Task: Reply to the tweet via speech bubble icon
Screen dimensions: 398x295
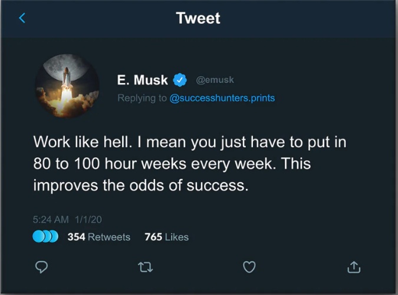Action: [41, 267]
